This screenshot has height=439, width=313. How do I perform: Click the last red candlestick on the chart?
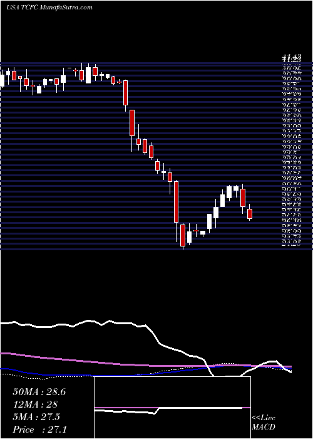point(250,214)
